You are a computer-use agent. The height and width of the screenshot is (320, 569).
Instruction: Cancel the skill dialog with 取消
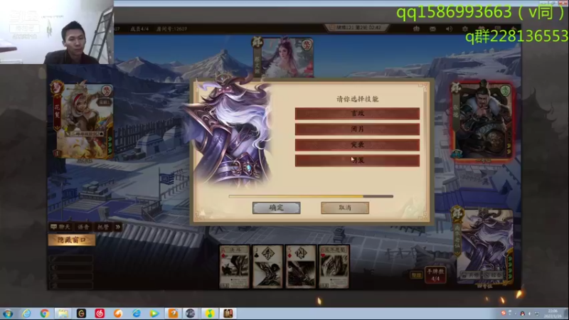click(x=345, y=208)
